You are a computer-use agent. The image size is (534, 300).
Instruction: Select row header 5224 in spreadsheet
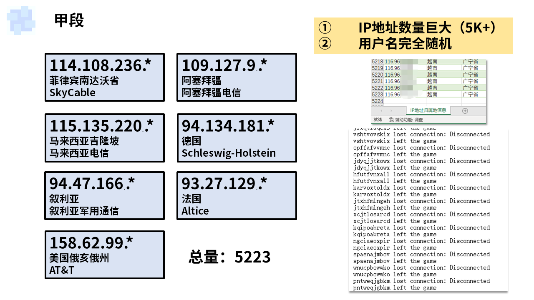click(378, 101)
